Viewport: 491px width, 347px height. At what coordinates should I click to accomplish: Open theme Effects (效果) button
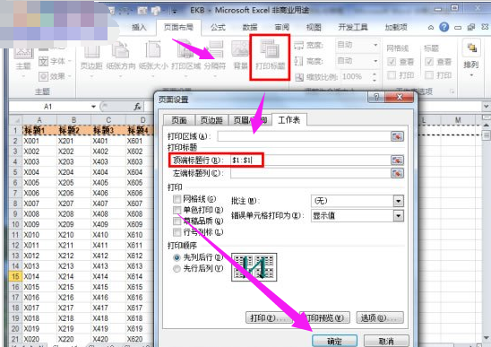coord(56,76)
